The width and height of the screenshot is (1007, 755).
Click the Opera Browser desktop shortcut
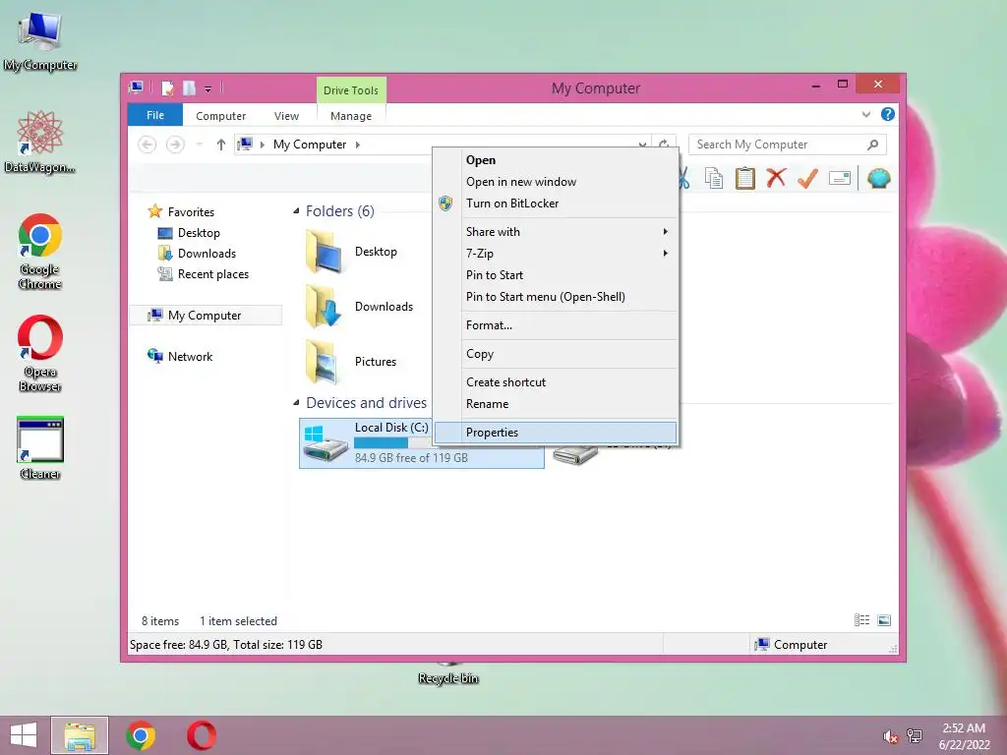[x=39, y=353]
